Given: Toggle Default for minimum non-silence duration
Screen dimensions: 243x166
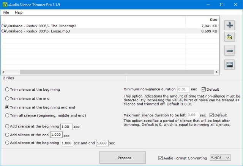Looking at the screenshot, I should (204, 89).
